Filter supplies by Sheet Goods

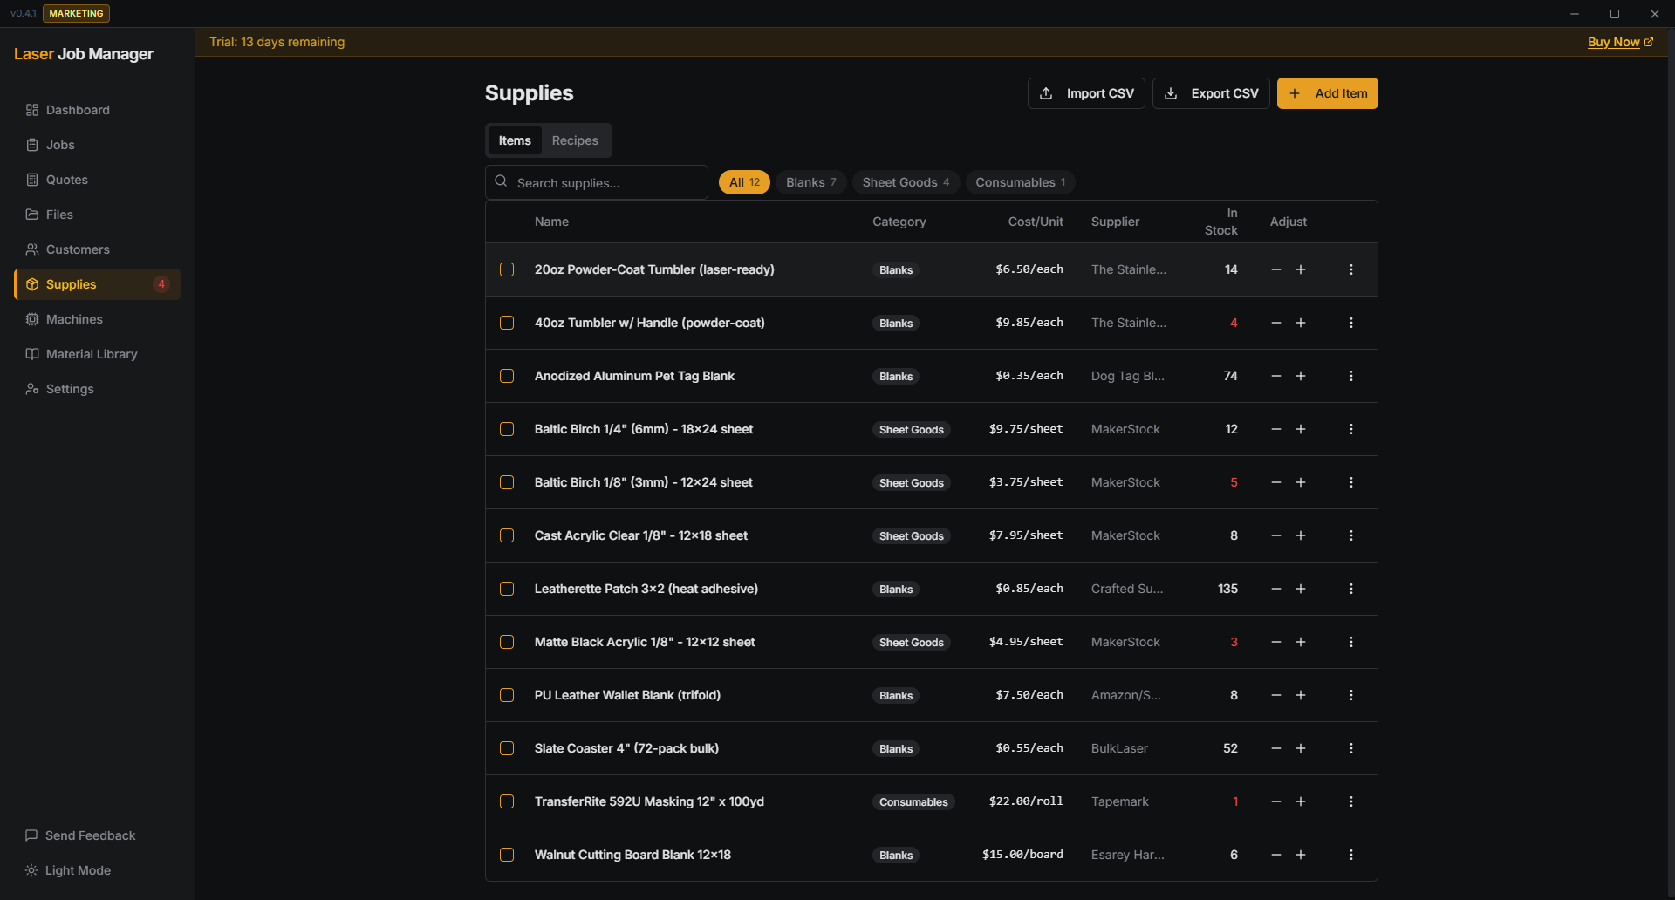906,182
